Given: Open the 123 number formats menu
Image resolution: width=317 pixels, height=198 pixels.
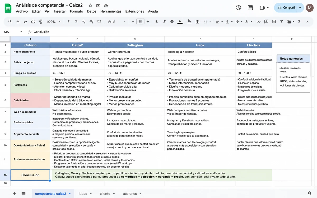Looking at the screenshot, I should point(99,22).
